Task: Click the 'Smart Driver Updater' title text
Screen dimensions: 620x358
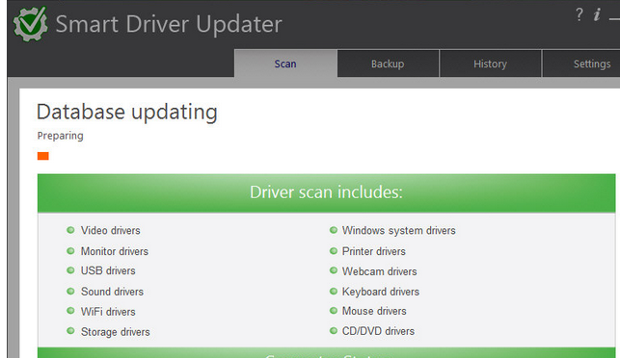Action: coord(169,24)
